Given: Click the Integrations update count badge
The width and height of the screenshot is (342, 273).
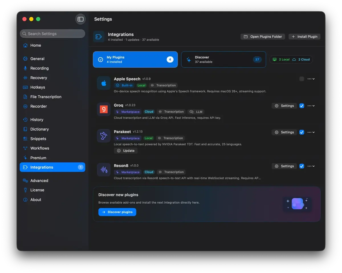Looking at the screenshot, I should (80, 167).
